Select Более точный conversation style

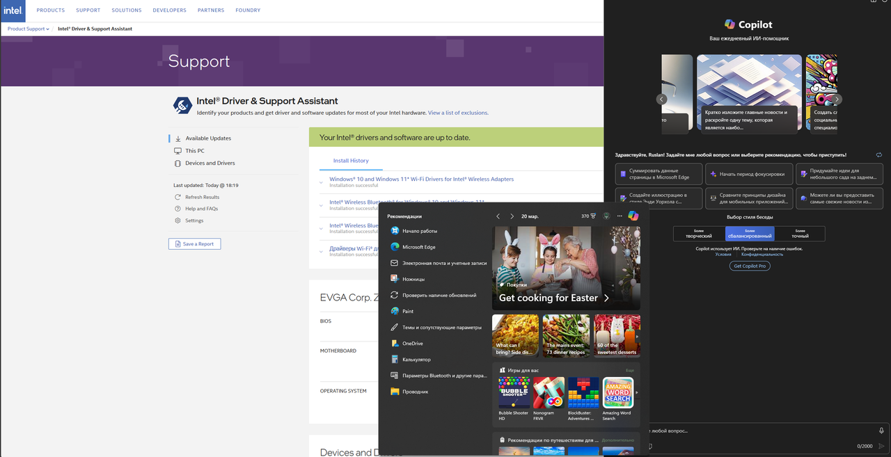click(800, 233)
